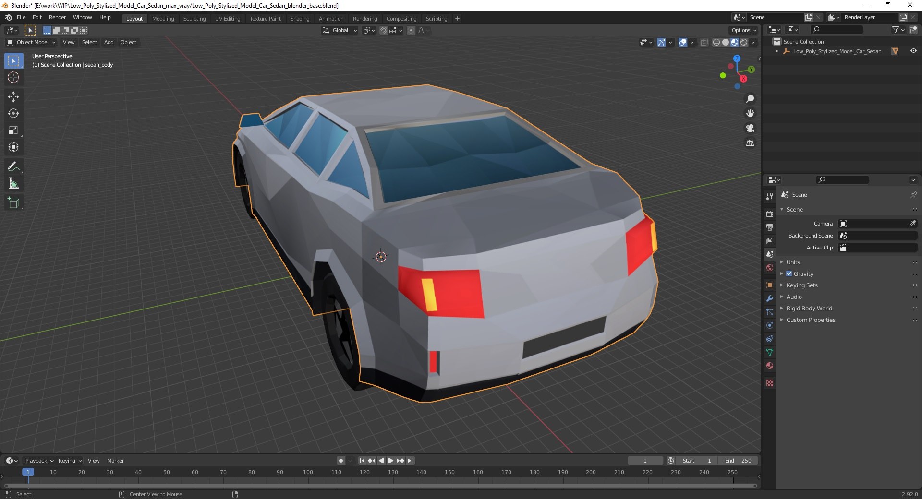Open the Particle properties tab

[x=770, y=312]
